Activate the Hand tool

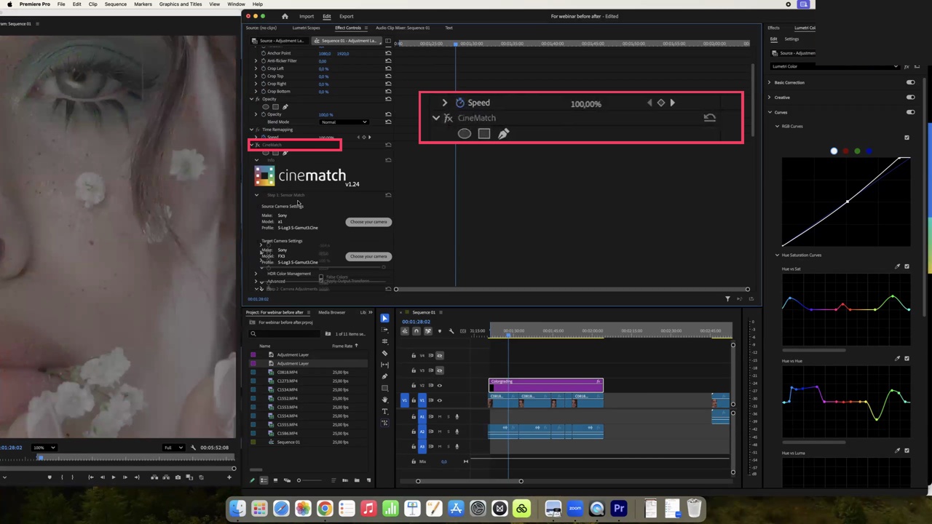pyautogui.click(x=384, y=400)
